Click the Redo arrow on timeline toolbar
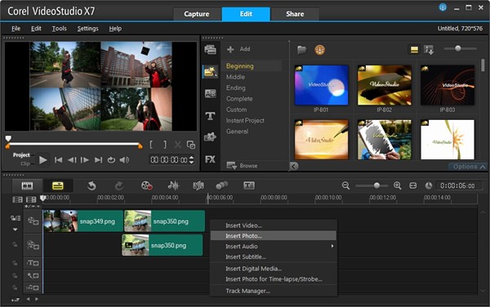Image resolution: width=490 pixels, height=307 pixels. coord(119,186)
